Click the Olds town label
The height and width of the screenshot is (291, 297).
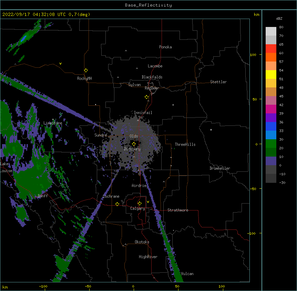pos(134,136)
